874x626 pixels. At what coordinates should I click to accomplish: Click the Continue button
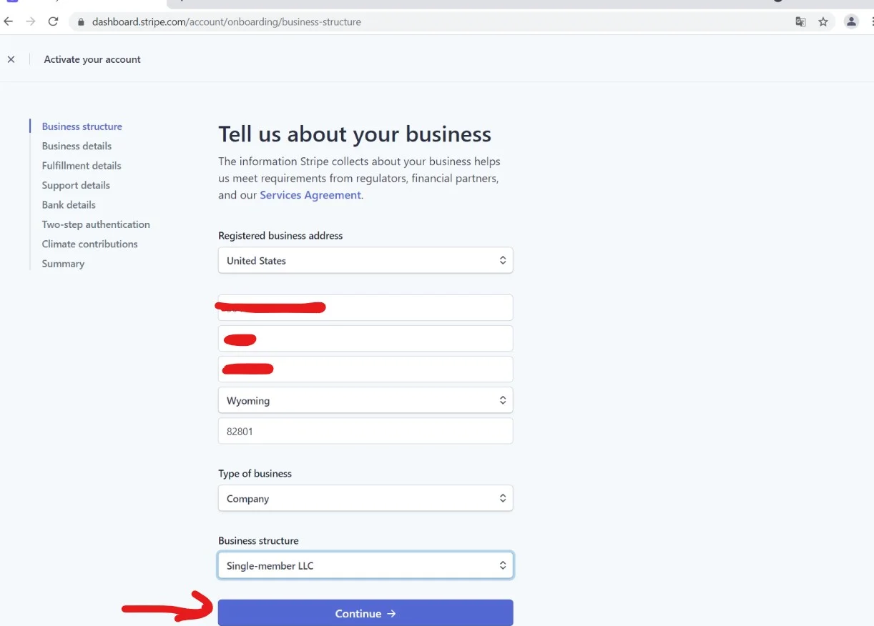click(365, 613)
